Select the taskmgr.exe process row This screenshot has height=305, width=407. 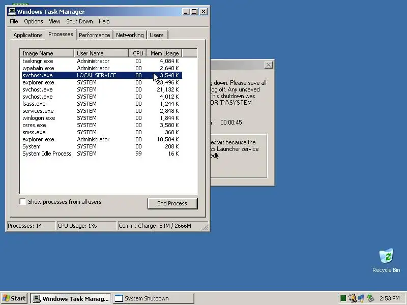point(102,61)
